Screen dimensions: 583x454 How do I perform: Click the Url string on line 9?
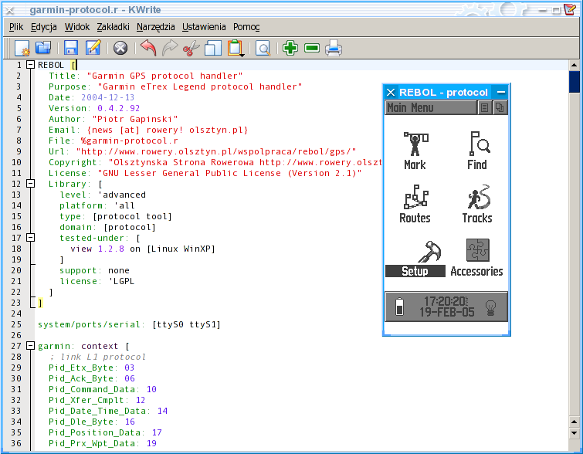(x=216, y=151)
